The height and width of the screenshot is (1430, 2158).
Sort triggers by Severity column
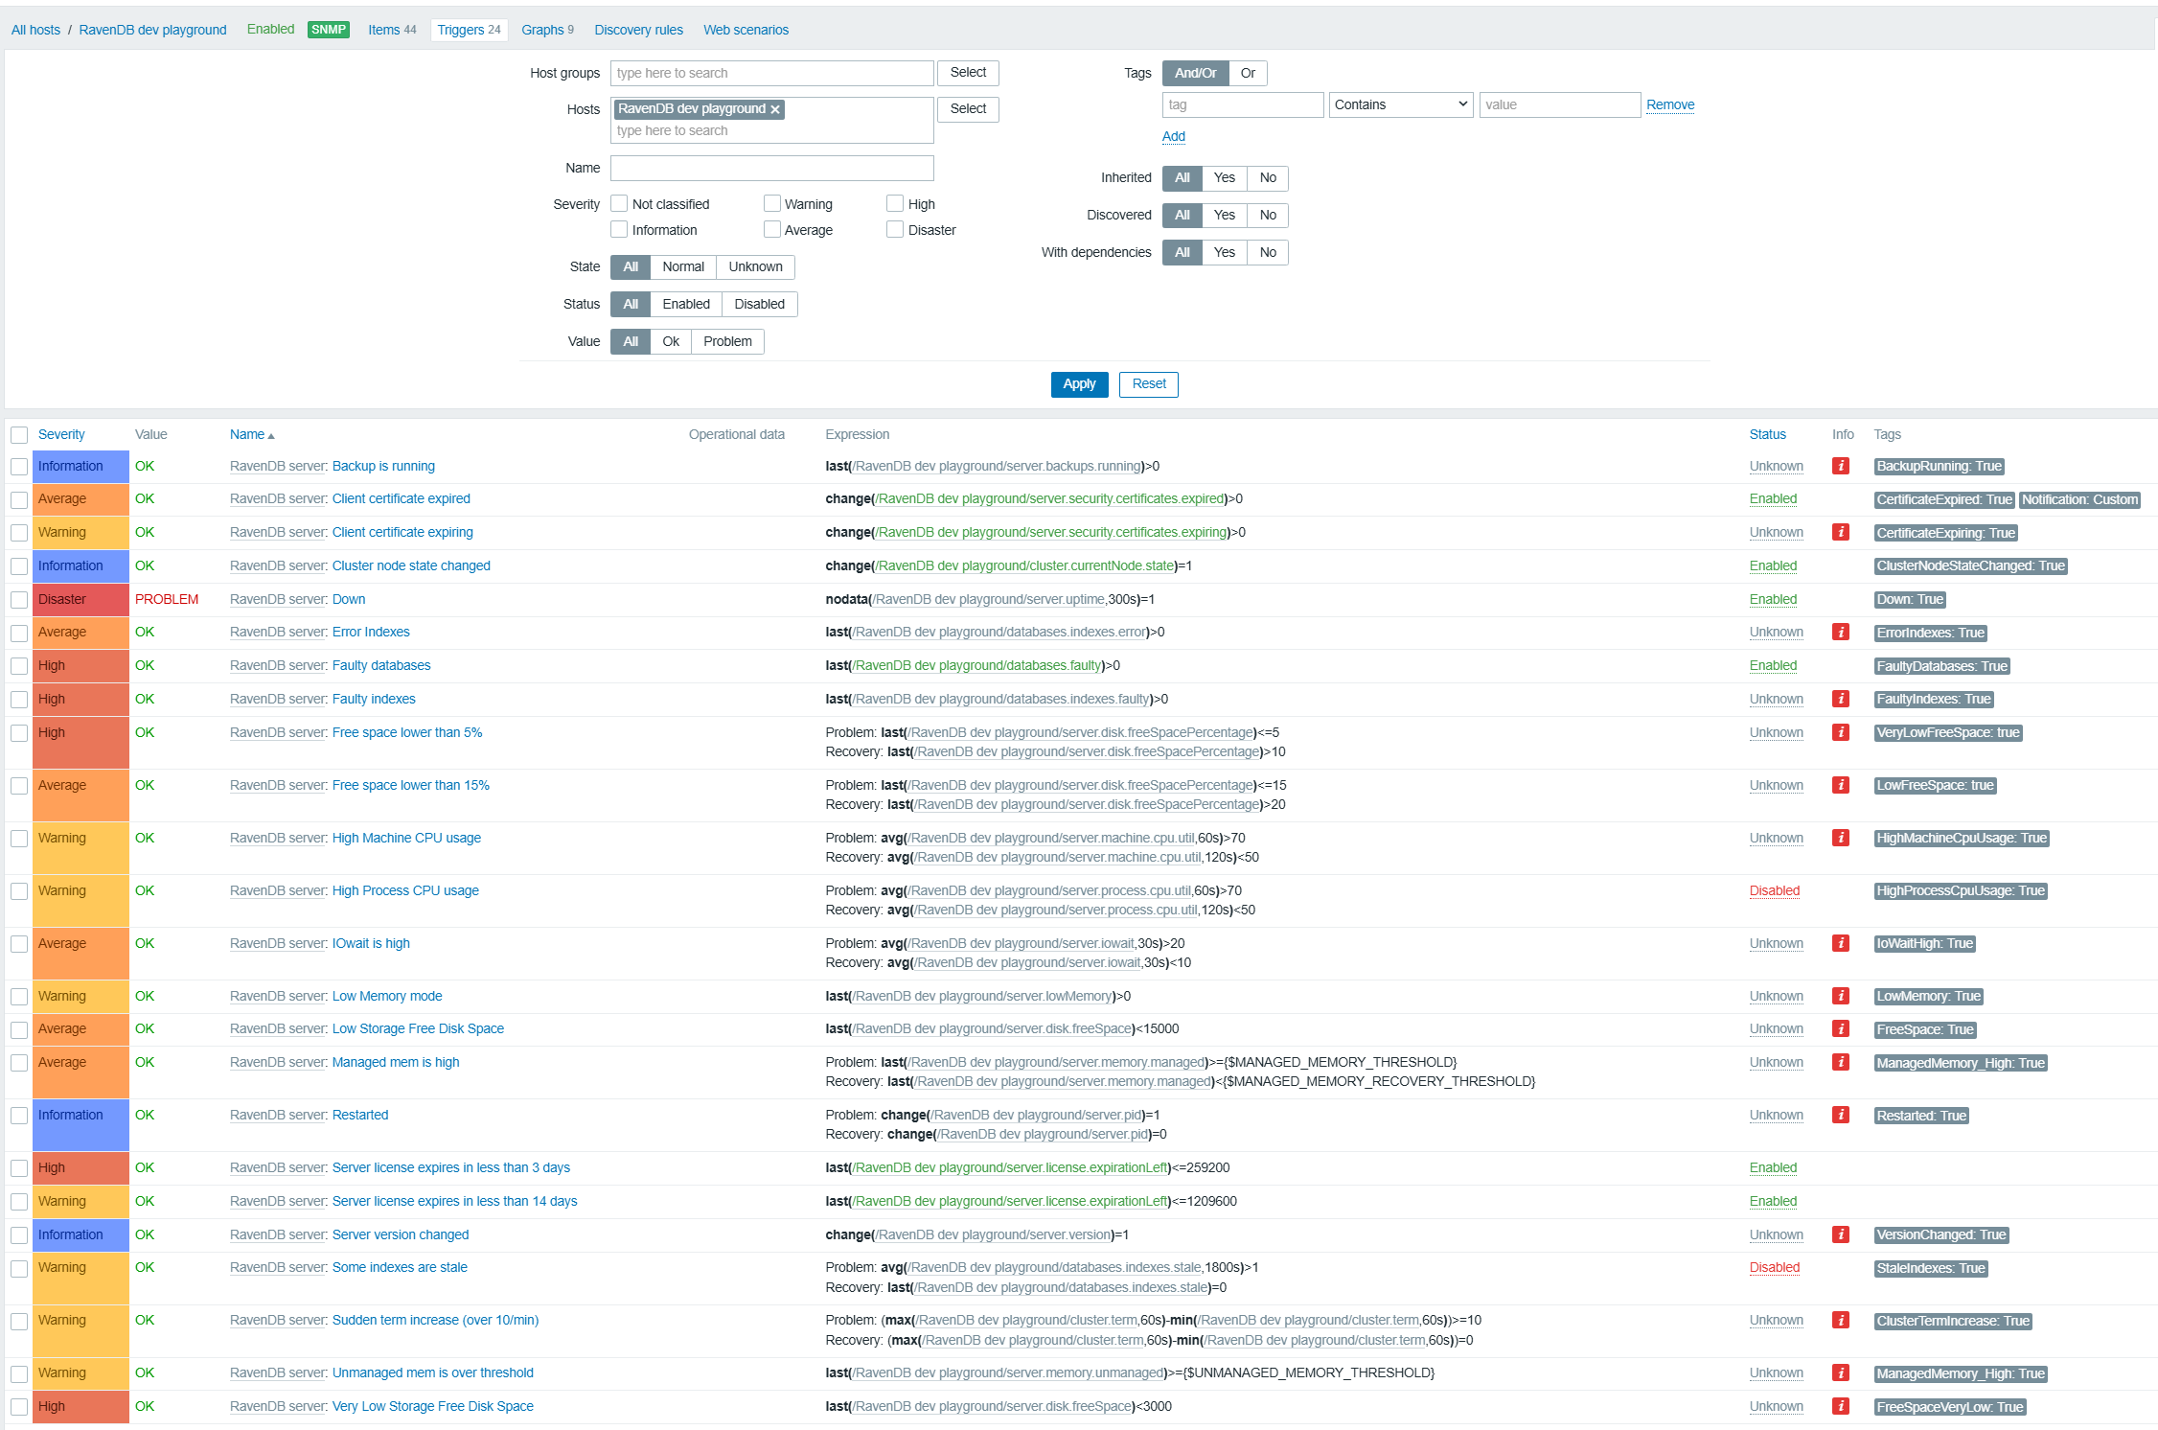(x=61, y=434)
